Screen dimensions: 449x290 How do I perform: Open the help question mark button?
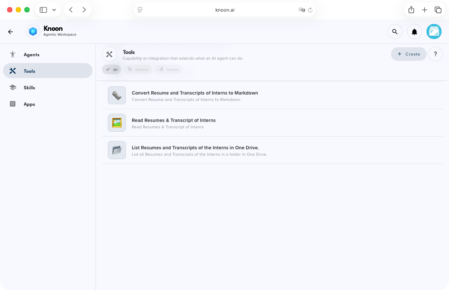point(435,54)
